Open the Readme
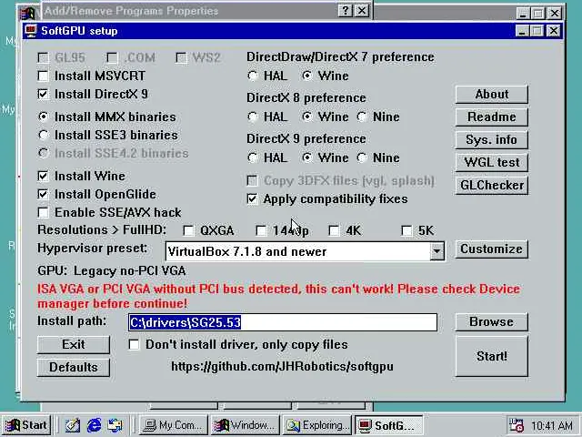 [491, 117]
